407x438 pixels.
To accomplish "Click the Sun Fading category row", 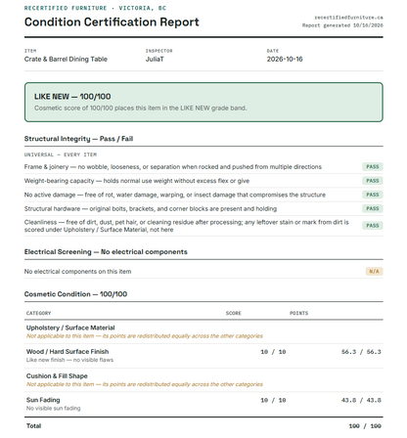I will click(203, 404).
